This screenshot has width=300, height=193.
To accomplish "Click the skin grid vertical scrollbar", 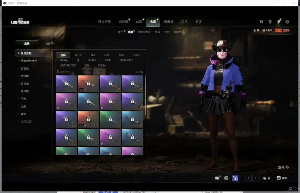I will point(145,95).
